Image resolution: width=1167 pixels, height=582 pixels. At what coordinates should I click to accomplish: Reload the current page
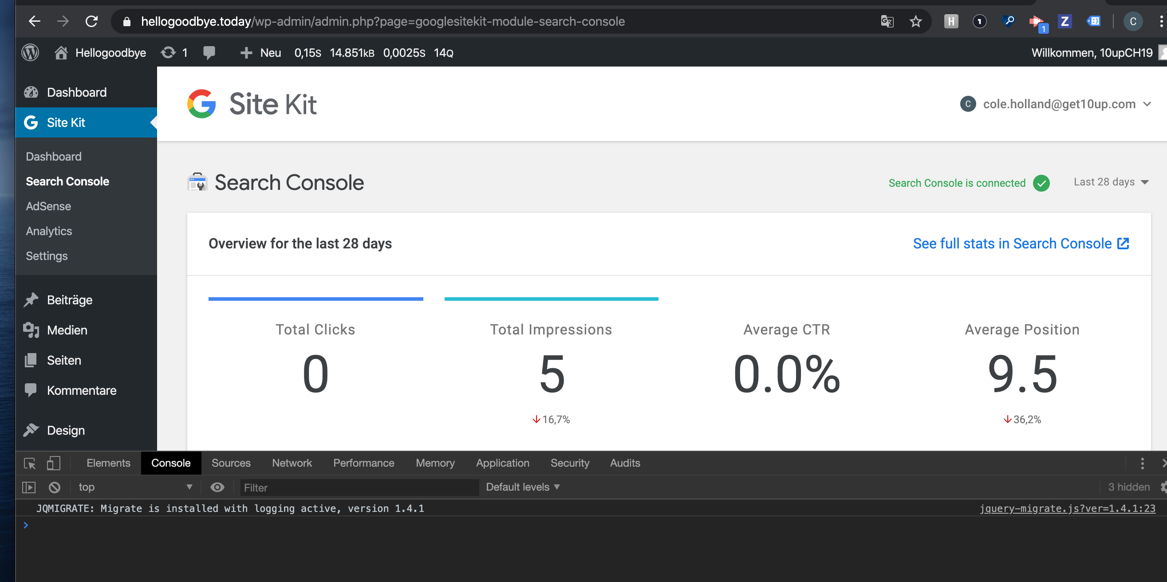[91, 21]
